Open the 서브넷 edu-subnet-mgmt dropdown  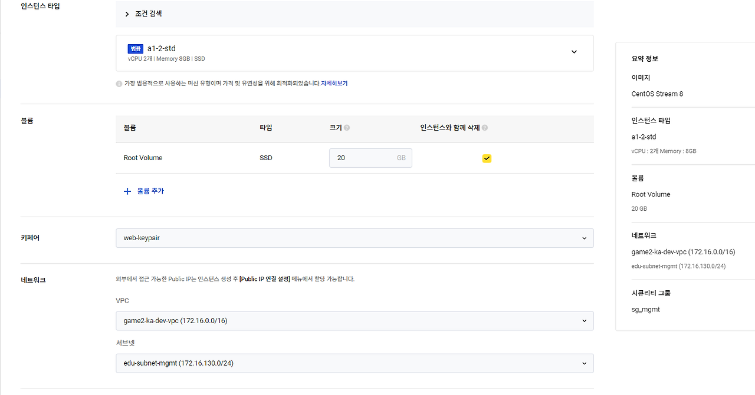(354, 363)
